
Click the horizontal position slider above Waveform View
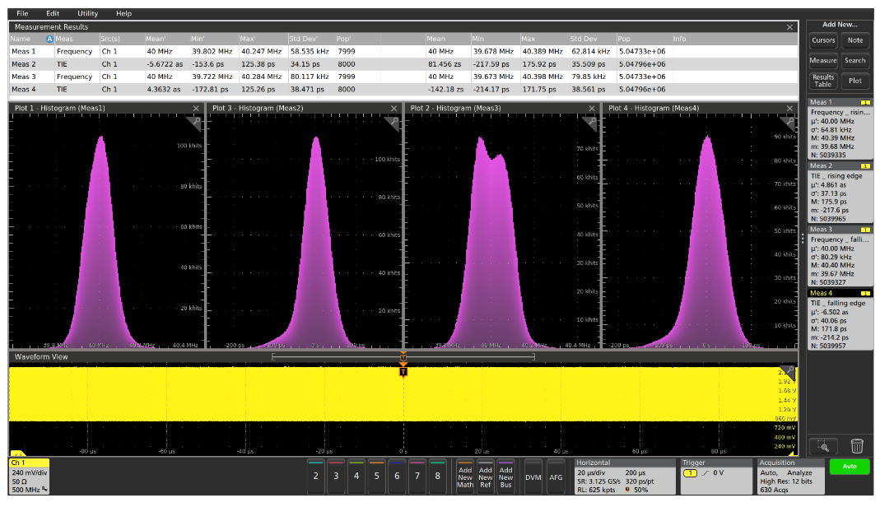pos(402,356)
